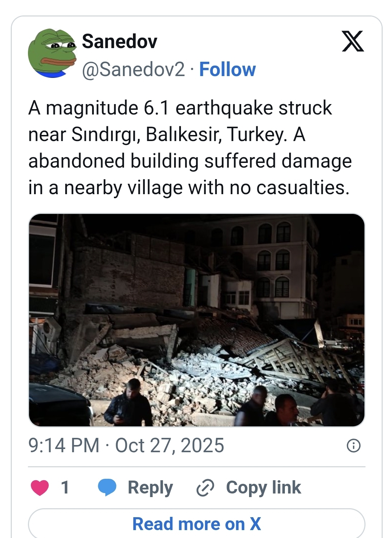The image size is (387, 538).
Task: Open Sanedov's Pepe frog profile picture
Action: (x=52, y=53)
